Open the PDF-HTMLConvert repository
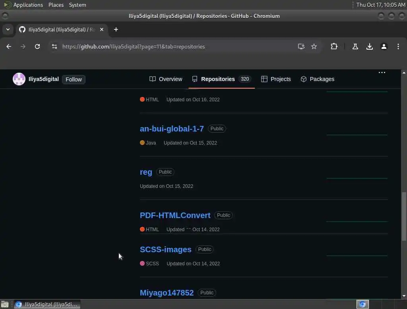407x309 pixels. pos(175,215)
